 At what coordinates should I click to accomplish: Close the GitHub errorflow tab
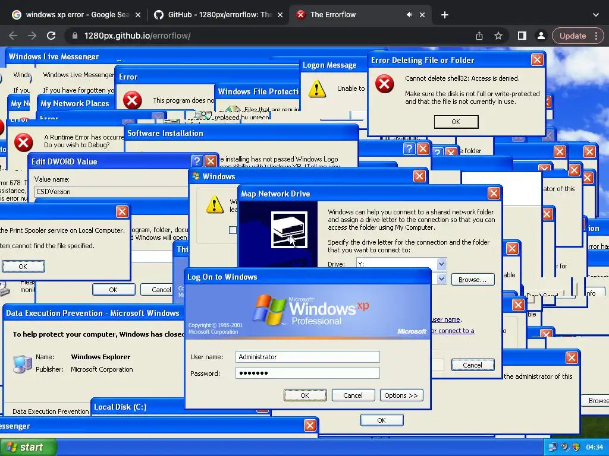click(280, 15)
